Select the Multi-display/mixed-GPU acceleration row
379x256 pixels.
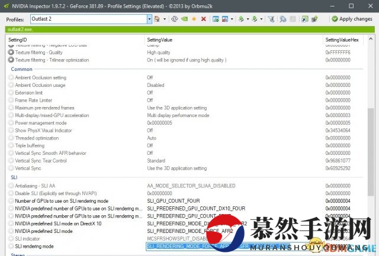185,115
